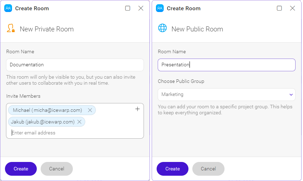Click the plus icon to add members
This screenshot has height=181, width=303.
coord(138,109)
